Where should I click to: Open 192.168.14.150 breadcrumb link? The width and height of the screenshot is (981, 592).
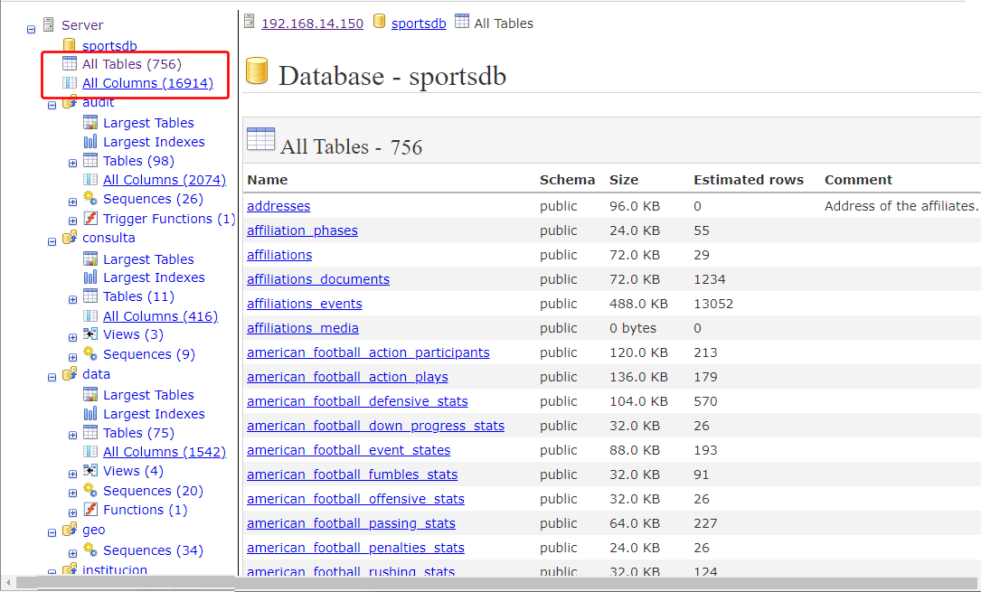[312, 23]
